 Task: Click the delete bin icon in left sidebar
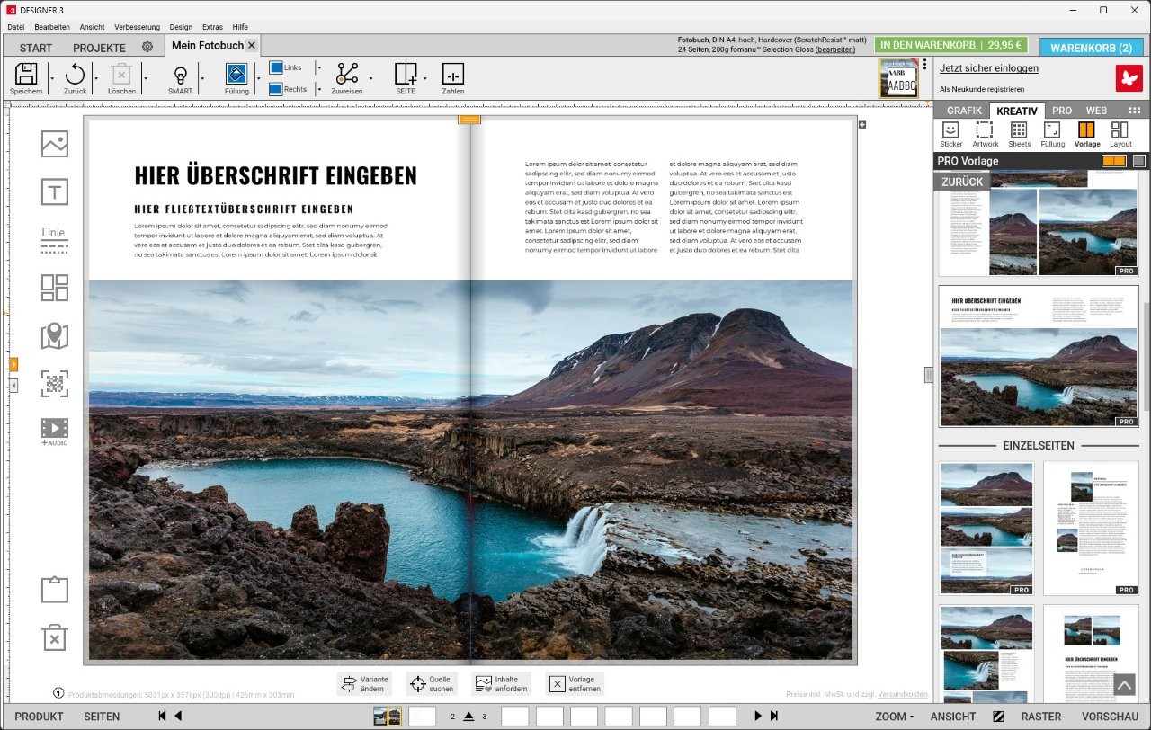55,637
